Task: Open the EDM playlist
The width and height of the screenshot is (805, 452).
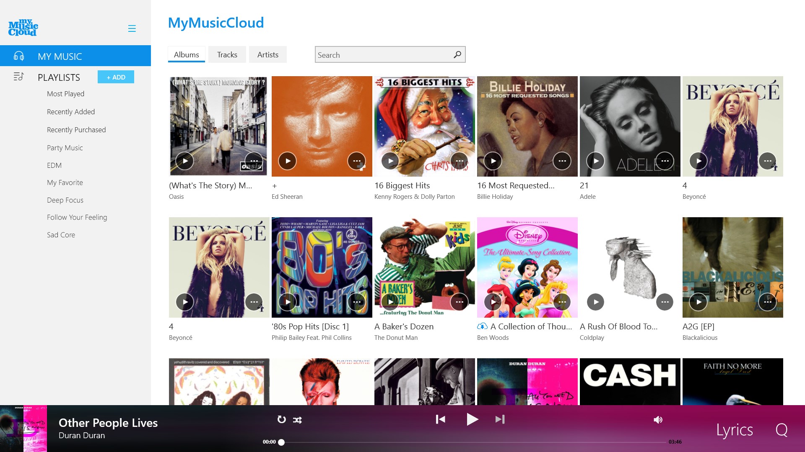Action: click(x=54, y=165)
